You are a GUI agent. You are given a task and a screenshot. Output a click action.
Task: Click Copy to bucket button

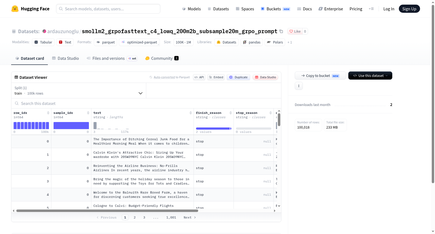tap(320, 76)
